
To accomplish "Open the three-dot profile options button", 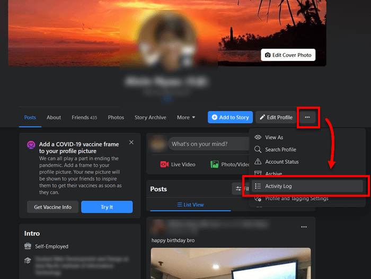I will pyautogui.click(x=307, y=117).
